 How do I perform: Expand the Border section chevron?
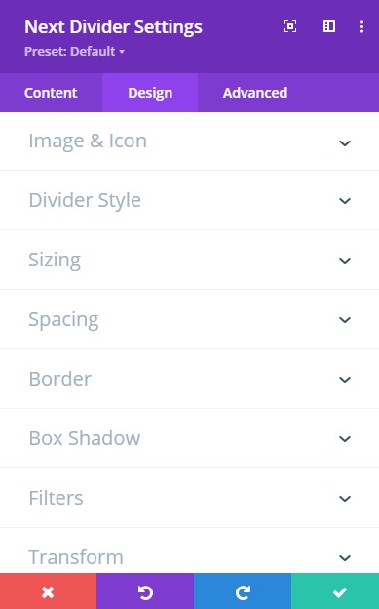pos(345,379)
